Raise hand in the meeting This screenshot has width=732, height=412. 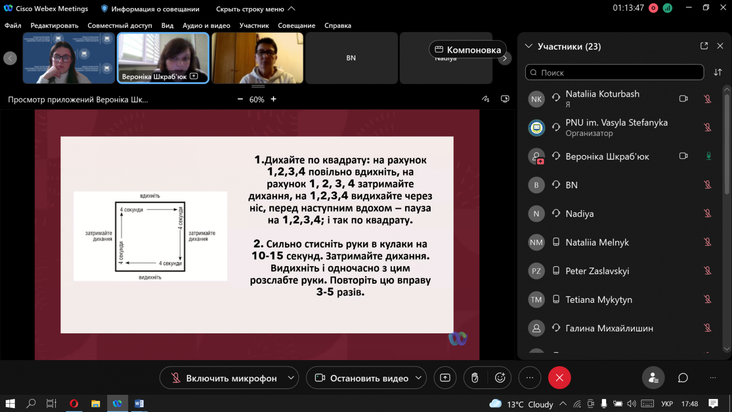475,378
